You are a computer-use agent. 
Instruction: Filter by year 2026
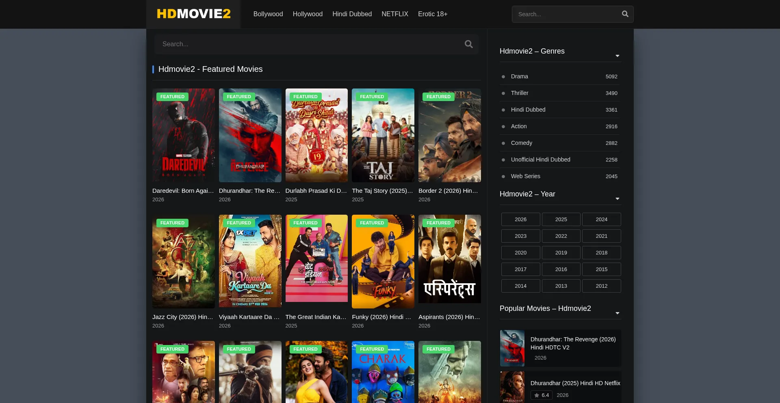521,219
